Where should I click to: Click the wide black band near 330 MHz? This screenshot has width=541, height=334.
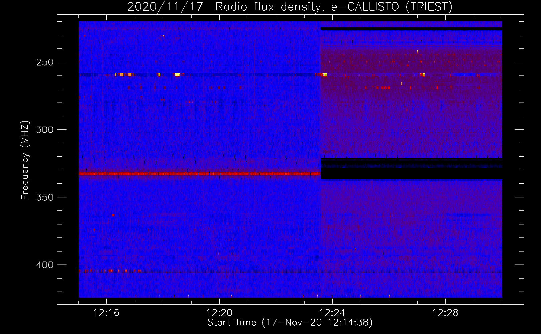412,169
